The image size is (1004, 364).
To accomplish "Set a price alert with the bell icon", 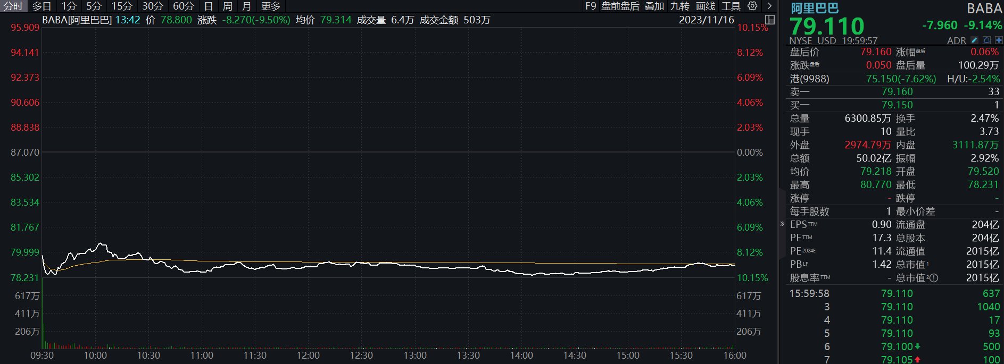I will point(986,40).
